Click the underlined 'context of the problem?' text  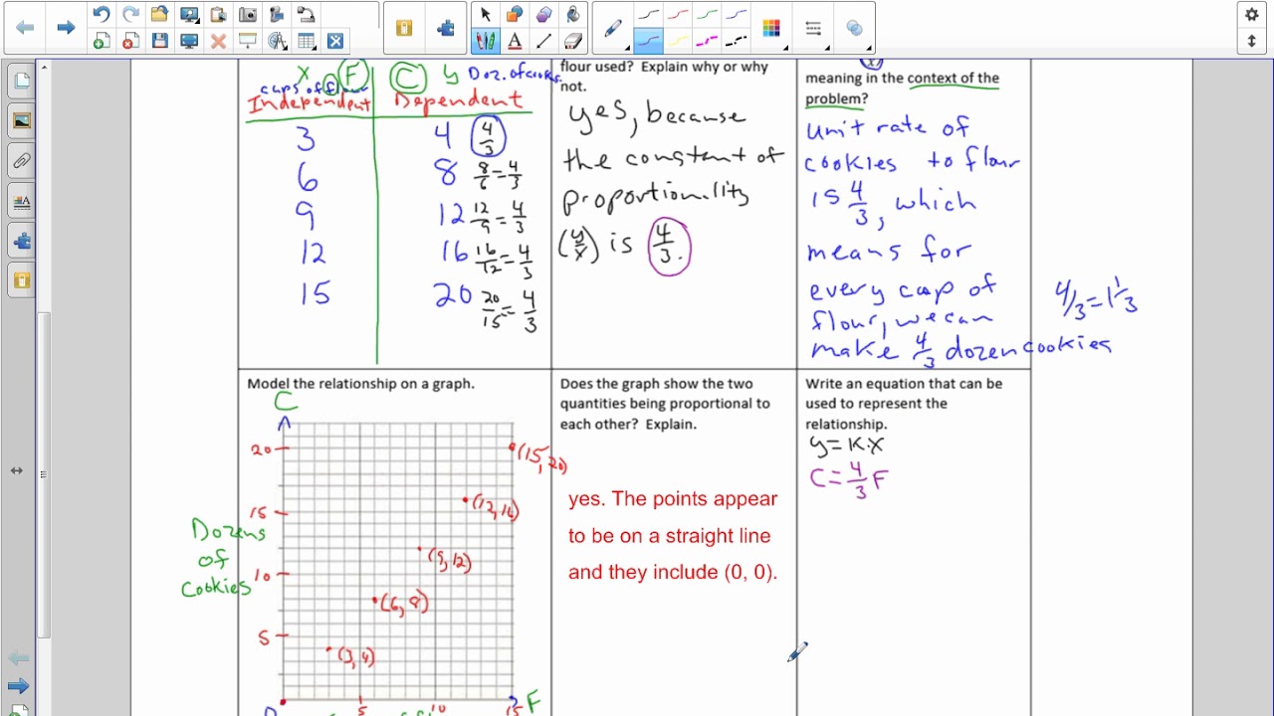click(902, 89)
